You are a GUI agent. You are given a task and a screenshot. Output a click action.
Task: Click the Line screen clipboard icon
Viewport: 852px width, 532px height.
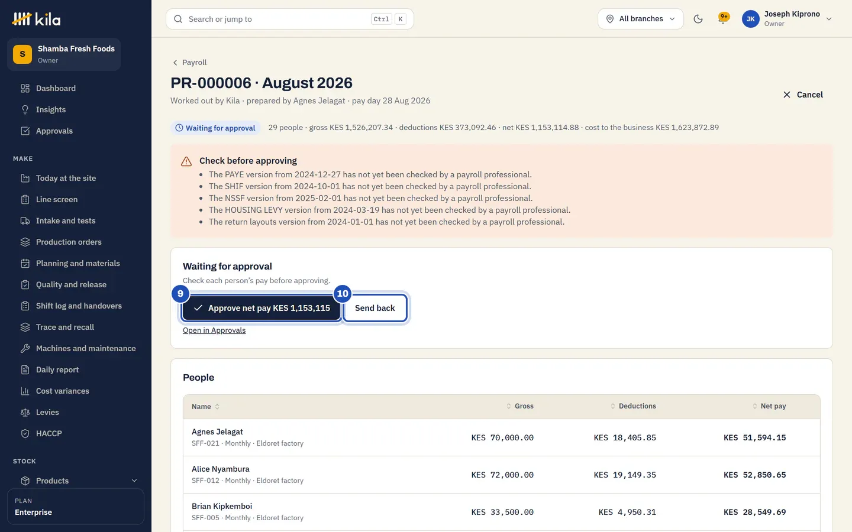[25, 199]
